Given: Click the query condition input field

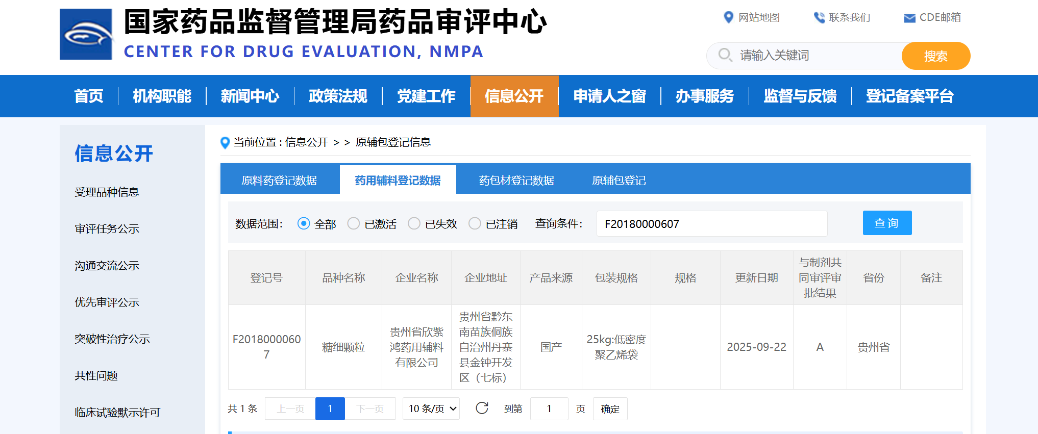Looking at the screenshot, I should pos(711,224).
